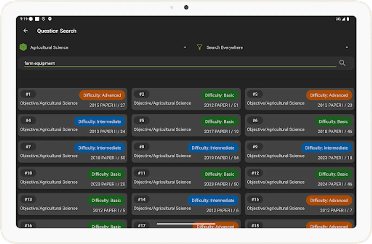Expand the dropdown arrow next to Agricultural Science
The height and width of the screenshot is (244, 372).
[x=185, y=47]
